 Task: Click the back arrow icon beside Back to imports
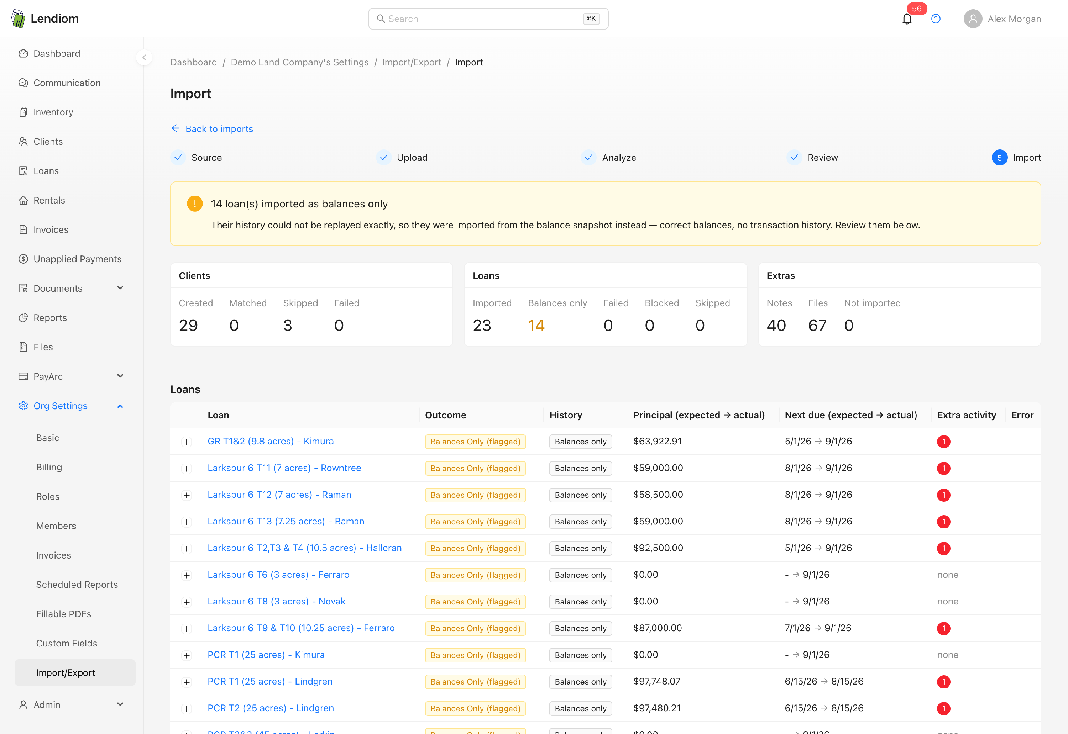pos(175,128)
